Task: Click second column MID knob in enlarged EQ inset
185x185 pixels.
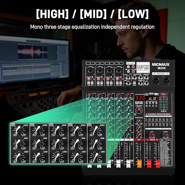Action: [x=38, y=144]
